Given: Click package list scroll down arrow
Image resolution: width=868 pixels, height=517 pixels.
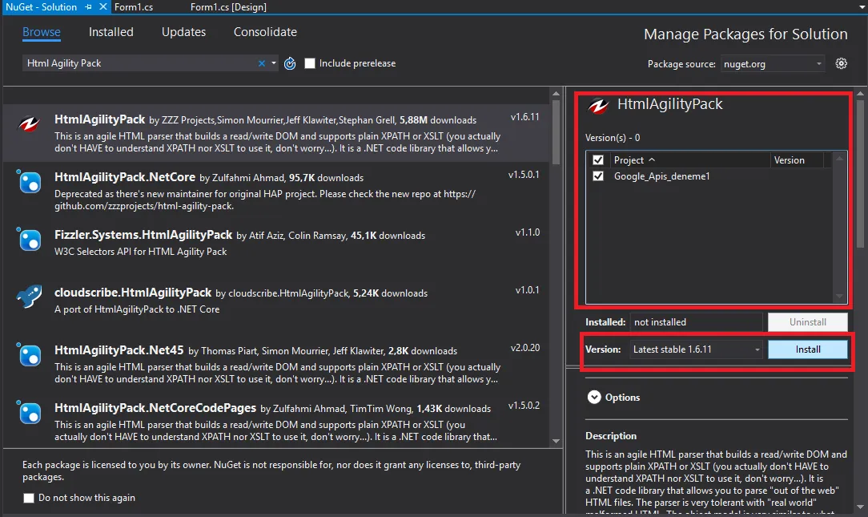Looking at the screenshot, I should point(556,441).
